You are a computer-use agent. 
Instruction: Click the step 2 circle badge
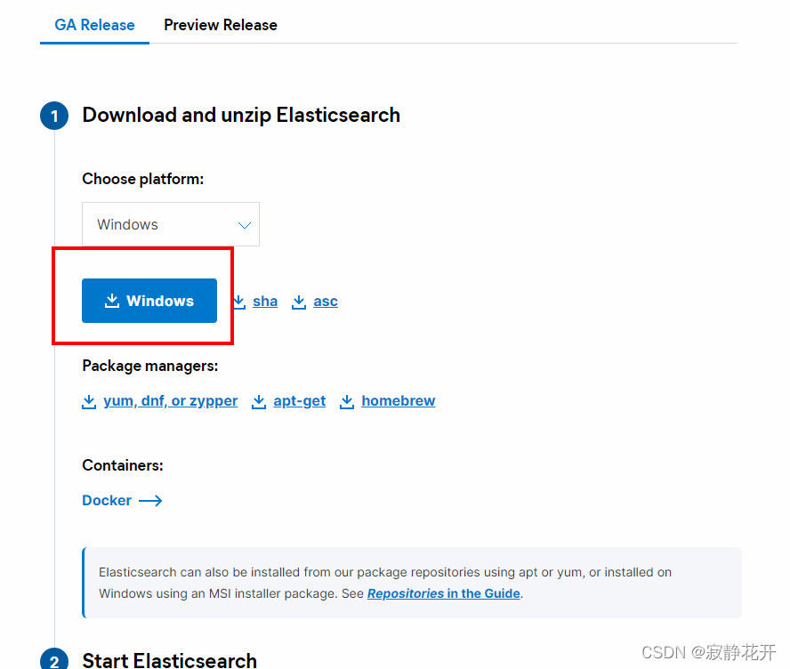[x=54, y=658]
